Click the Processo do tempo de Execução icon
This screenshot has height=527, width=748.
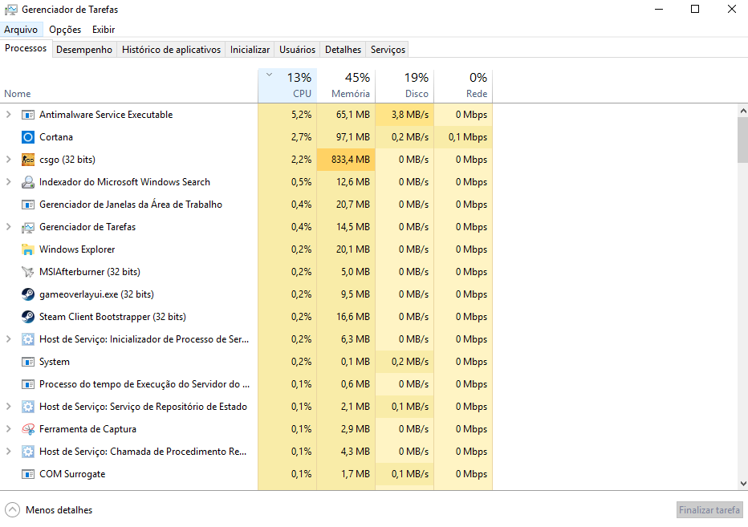(28, 384)
